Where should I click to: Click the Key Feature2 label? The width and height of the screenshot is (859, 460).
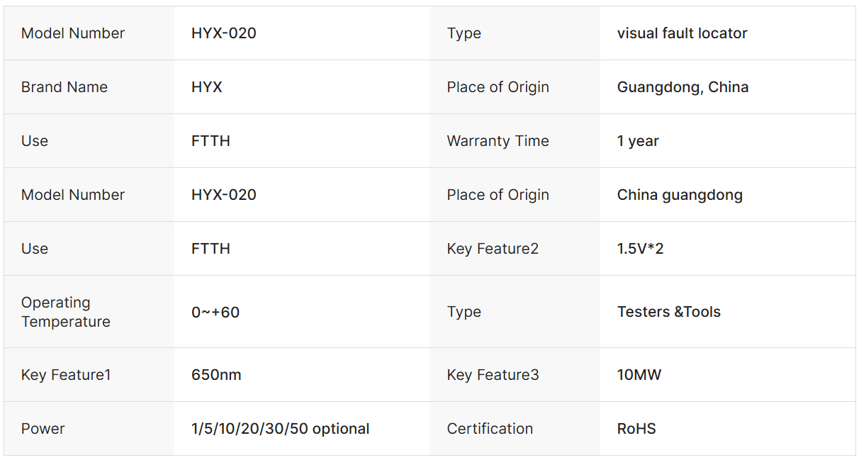[493, 249]
